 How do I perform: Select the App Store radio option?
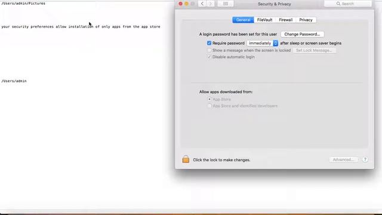click(210, 99)
